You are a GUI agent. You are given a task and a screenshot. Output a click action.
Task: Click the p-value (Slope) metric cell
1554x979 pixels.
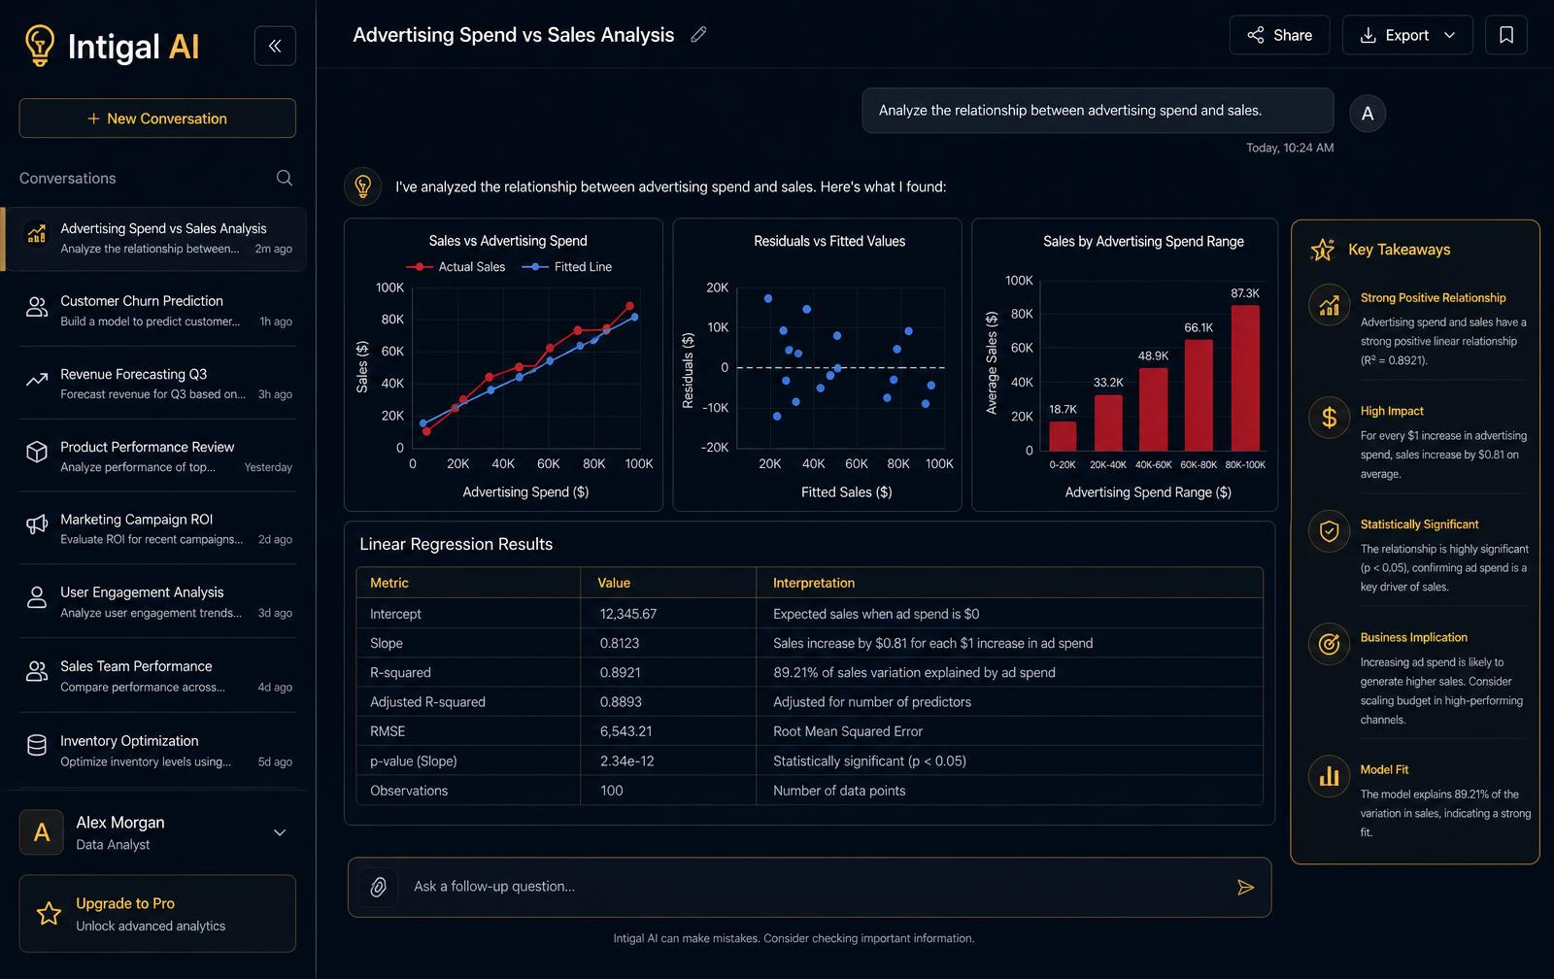[x=468, y=760]
